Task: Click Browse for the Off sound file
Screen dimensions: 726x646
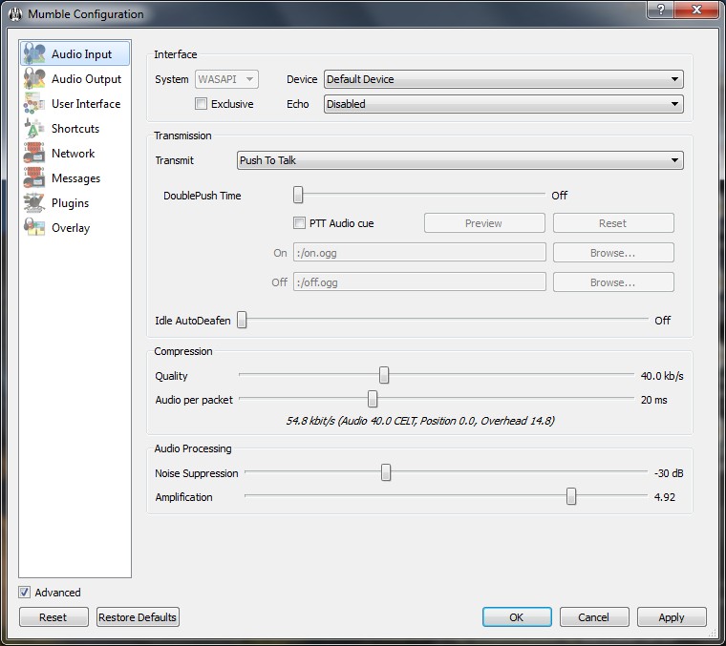Action: point(613,282)
